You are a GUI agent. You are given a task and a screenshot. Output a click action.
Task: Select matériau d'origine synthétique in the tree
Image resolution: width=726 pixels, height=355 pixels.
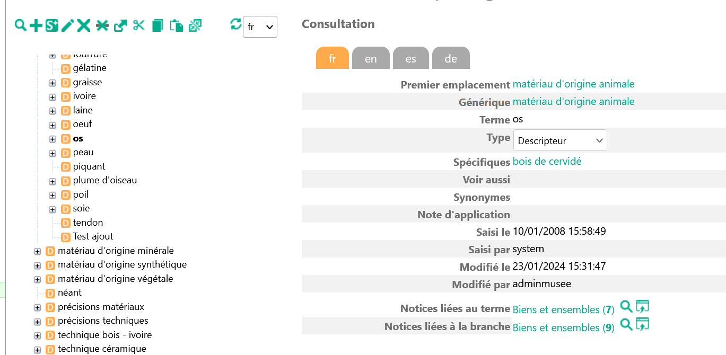pyautogui.click(x=122, y=264)
